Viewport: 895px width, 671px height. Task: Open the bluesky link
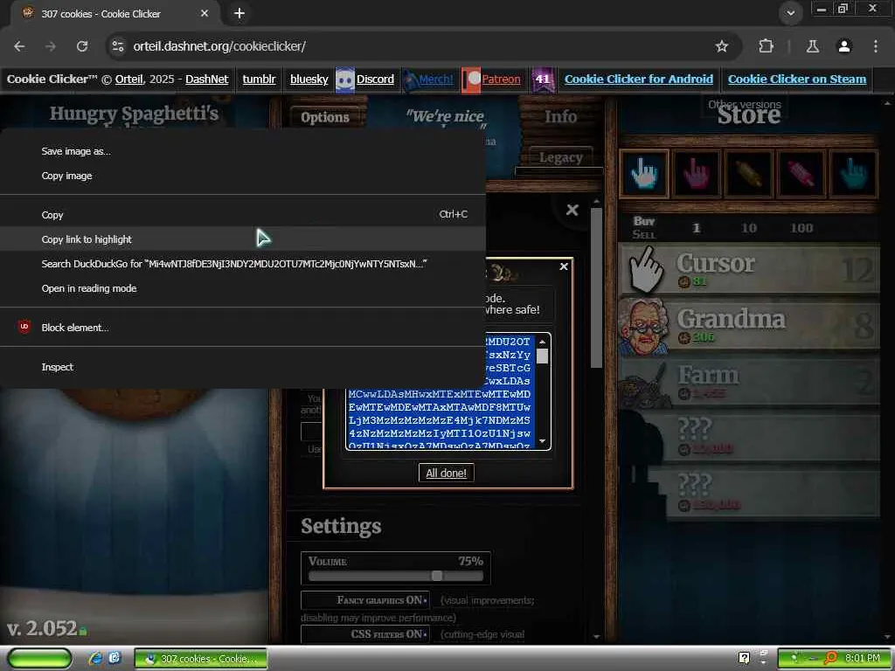pos(309,80)
